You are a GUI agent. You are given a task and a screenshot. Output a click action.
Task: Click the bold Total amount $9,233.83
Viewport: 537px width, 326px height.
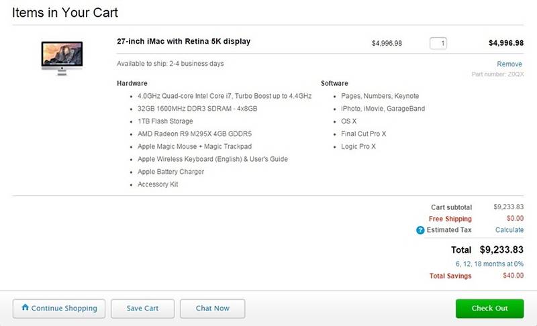[x=501, y=250]
